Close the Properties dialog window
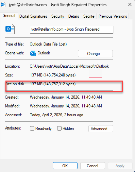Image resolution: width=135 pixels, height=172 pixels. [130, 5]
